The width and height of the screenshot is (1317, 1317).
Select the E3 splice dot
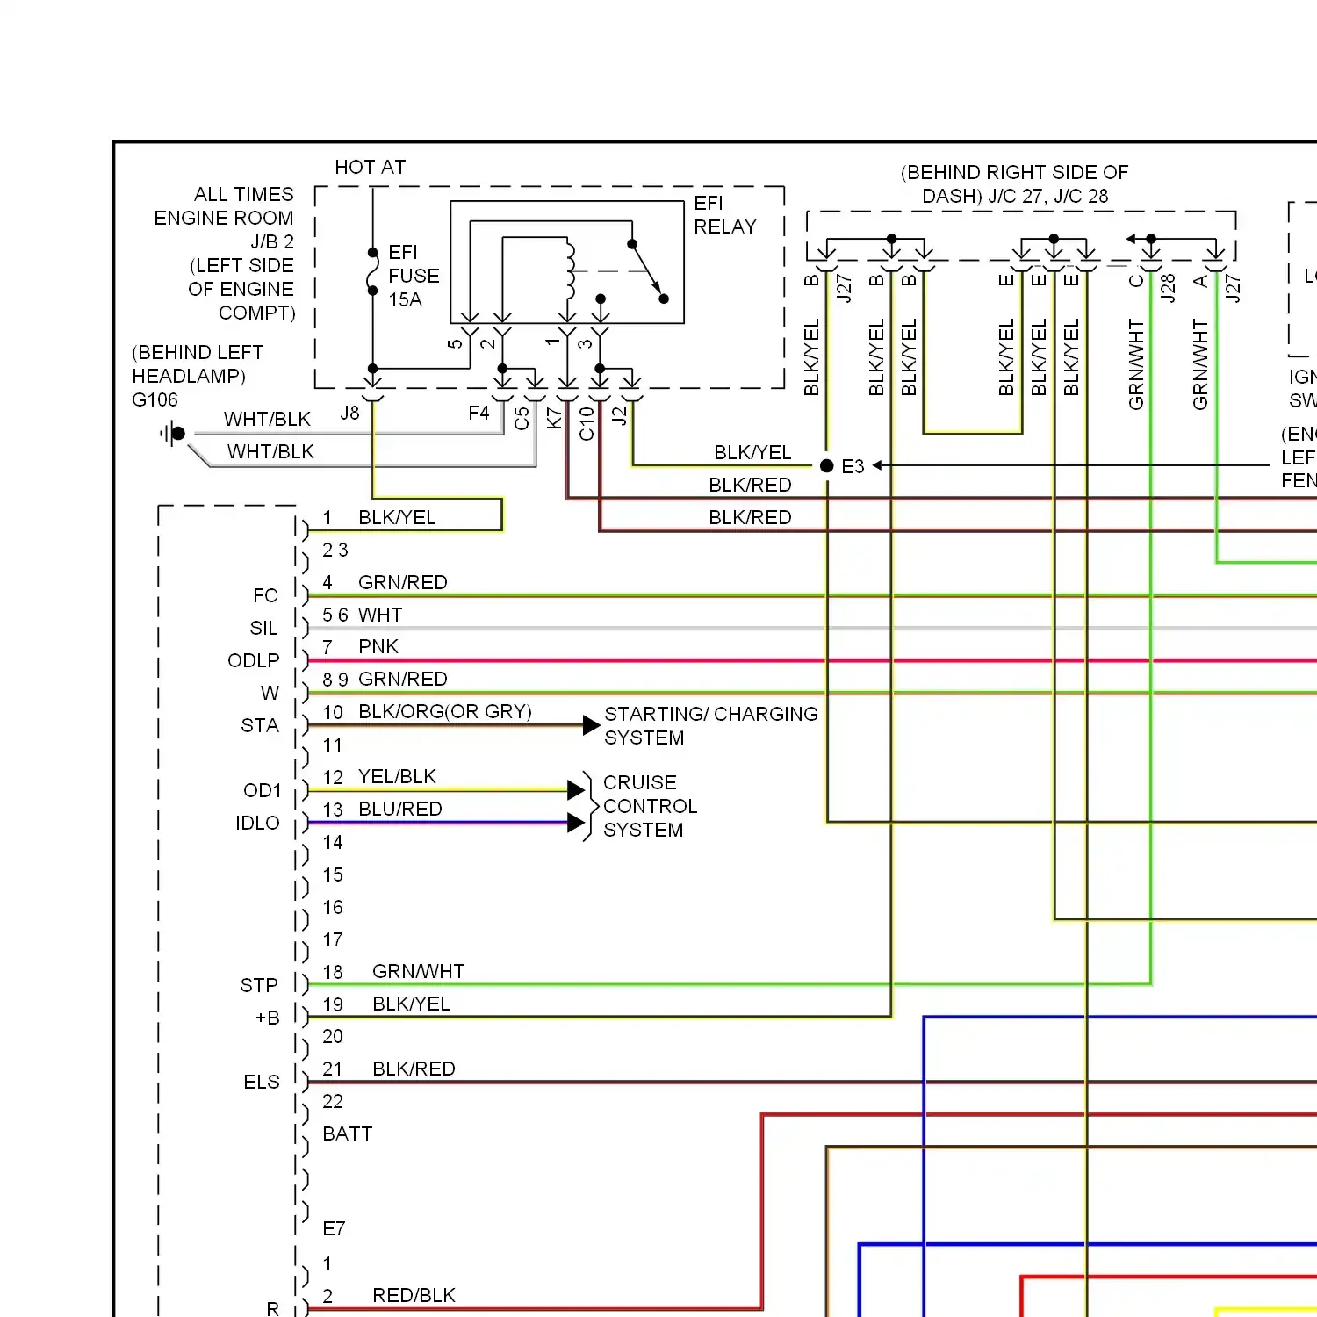point(826,465)
